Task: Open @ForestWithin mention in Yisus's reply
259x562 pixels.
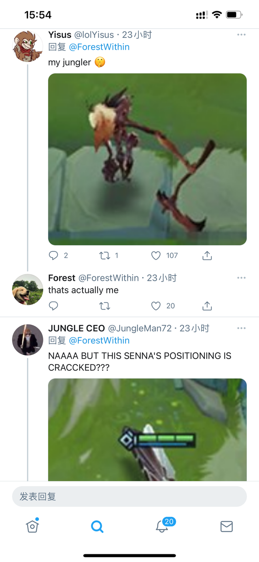Action: (99, 47)
